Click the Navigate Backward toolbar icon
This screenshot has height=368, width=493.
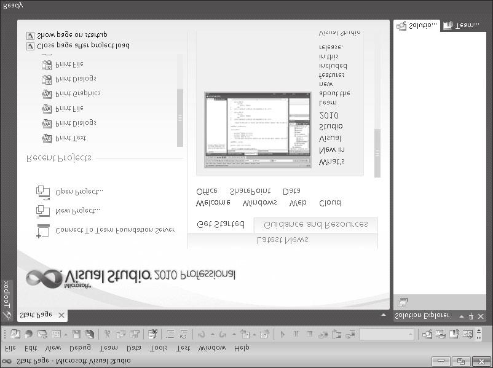(x=245, y=334)
